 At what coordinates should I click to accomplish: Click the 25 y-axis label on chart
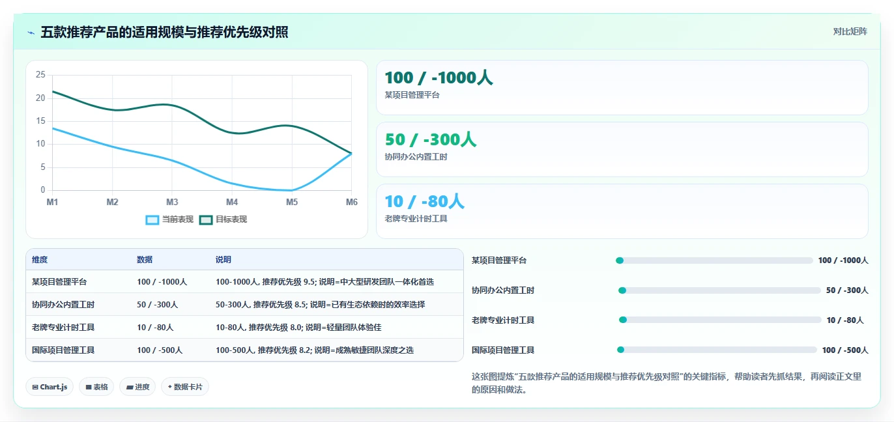40,75
